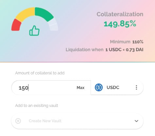
Task: Open the three-dot token options menu
Action: click(136, 87)
